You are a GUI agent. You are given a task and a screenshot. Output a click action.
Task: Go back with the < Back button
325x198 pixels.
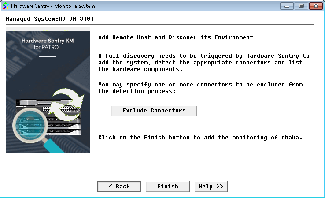click(x=119, y=187)
